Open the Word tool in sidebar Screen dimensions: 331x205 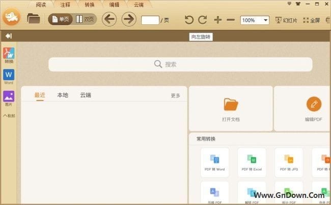pyautogui.click(x=9, y=77)
